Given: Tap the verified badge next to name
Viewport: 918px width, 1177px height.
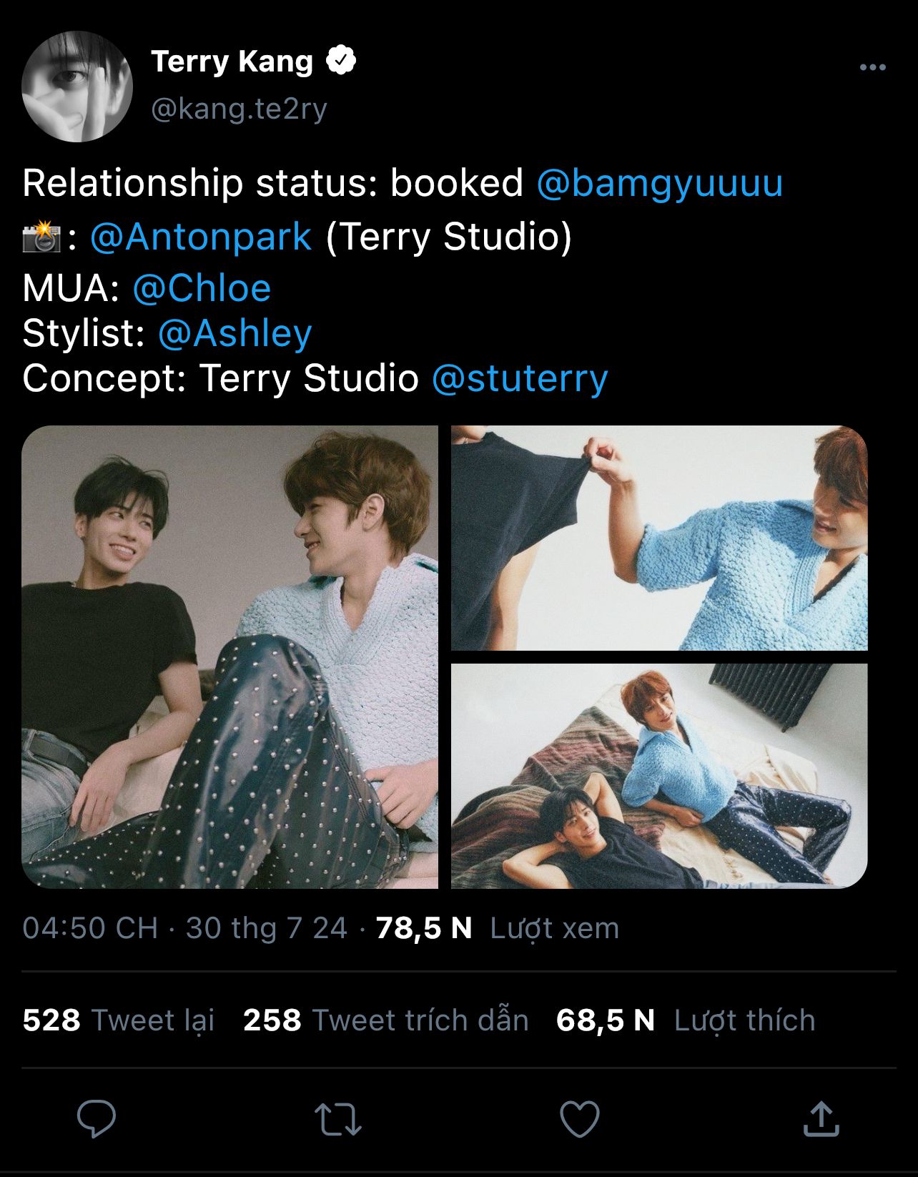Looking at the screenshot, I should tap(341, 61).
